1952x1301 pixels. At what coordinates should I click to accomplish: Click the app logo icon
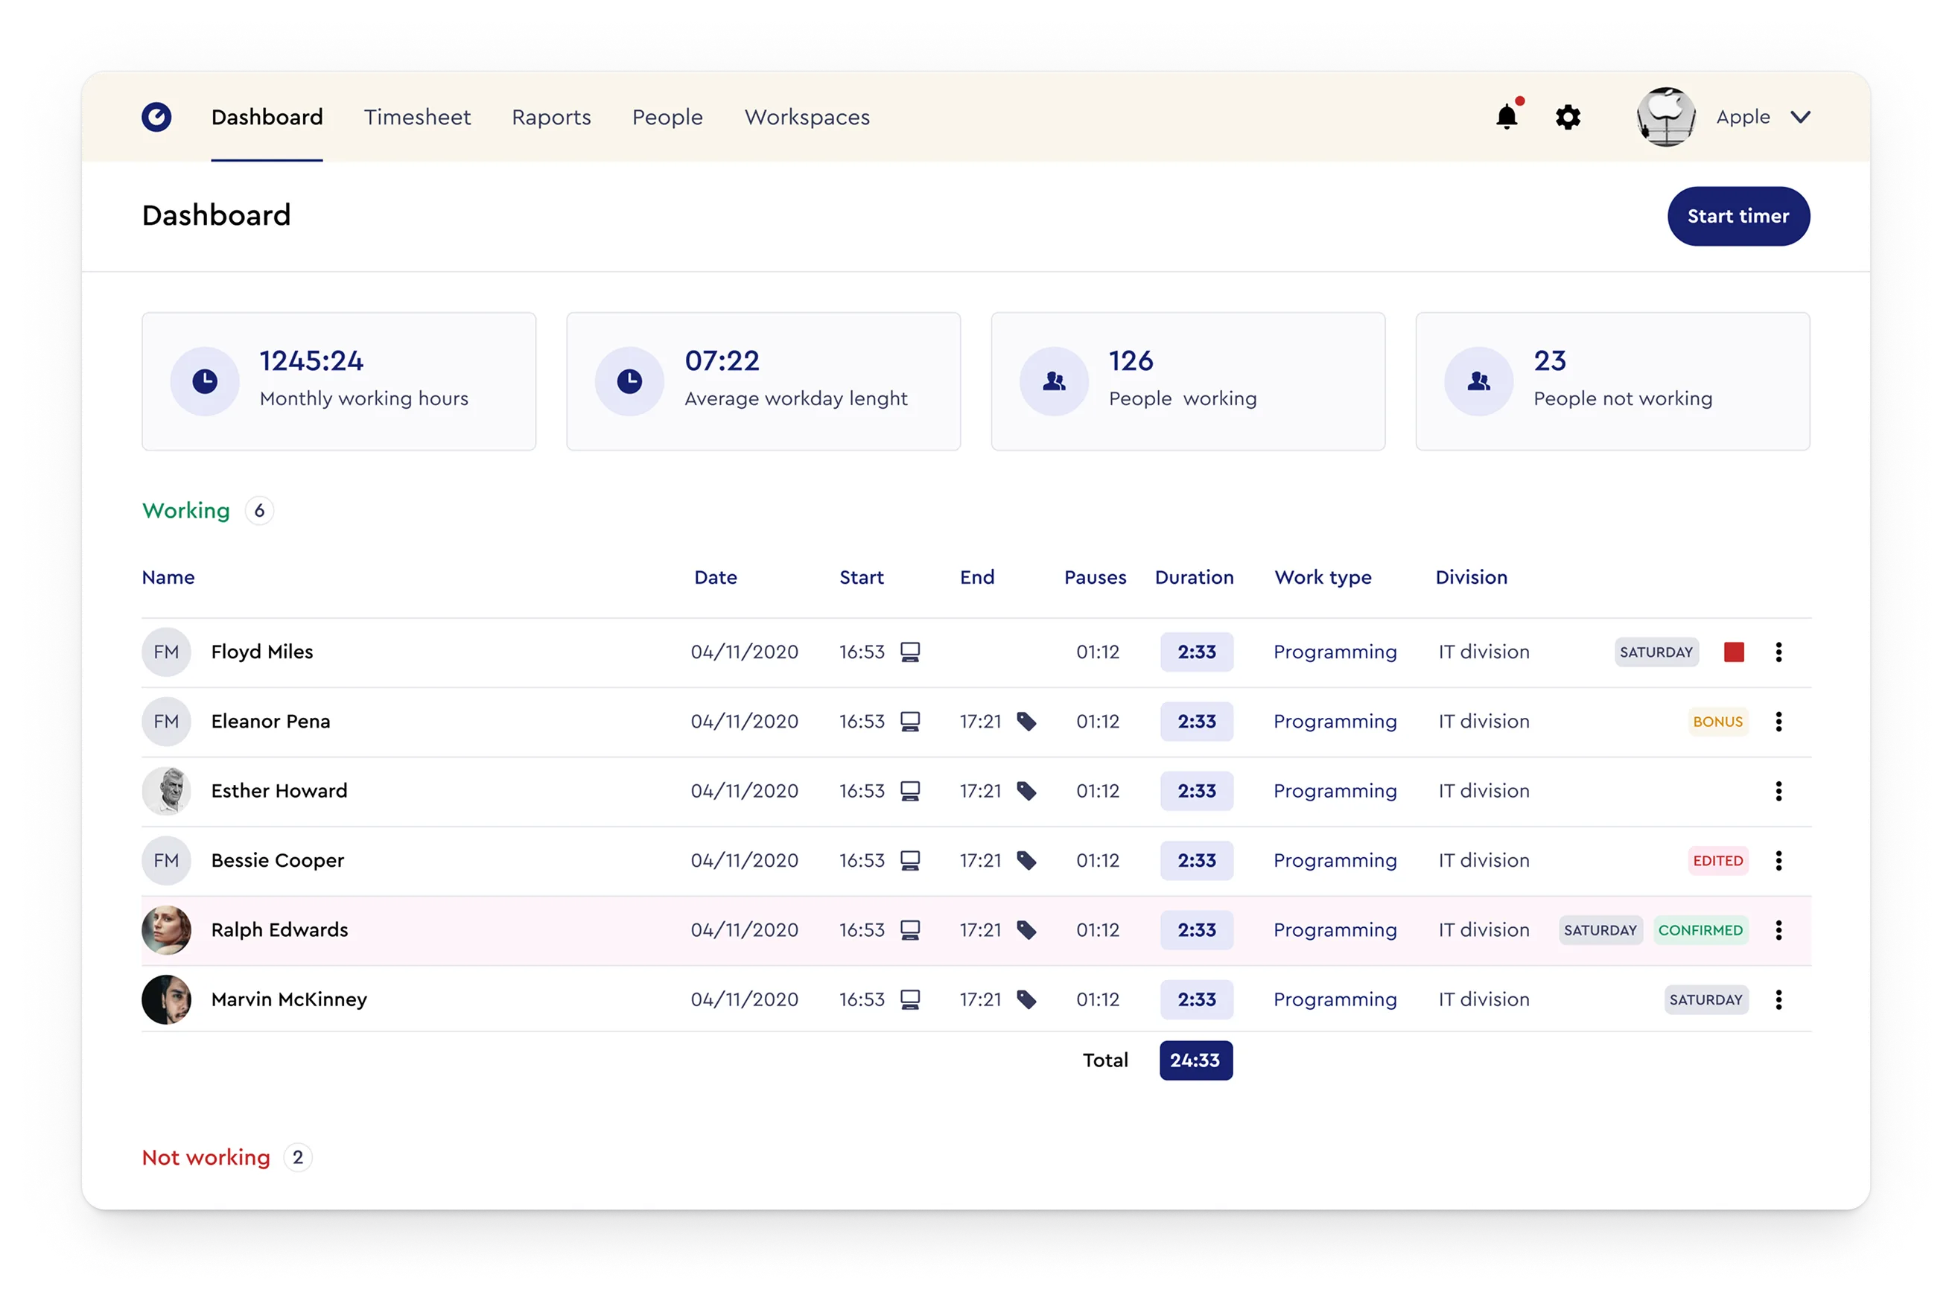tap(156, 117)
